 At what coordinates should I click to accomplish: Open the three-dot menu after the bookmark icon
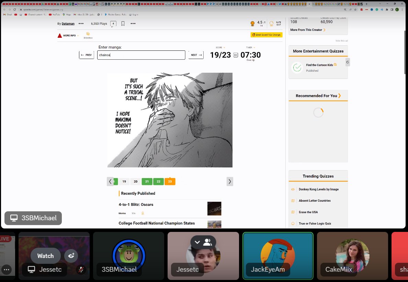(x=133, y=24)
